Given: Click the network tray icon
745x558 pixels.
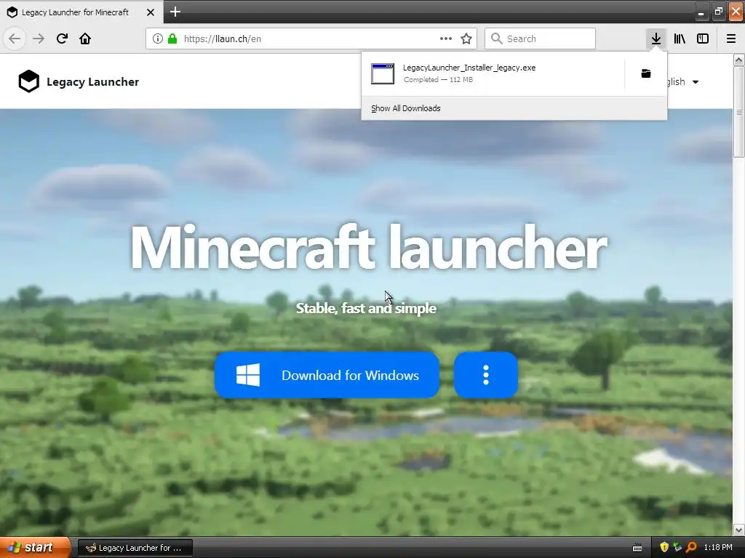Looking at the screenshot, I should (x=677, y=547).
